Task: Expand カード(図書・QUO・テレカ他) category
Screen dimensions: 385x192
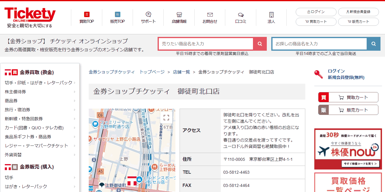Action: tap(40, 127)
